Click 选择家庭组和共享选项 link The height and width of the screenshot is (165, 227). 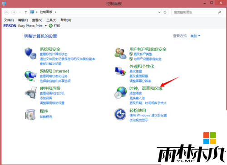(x=55, y=81)
